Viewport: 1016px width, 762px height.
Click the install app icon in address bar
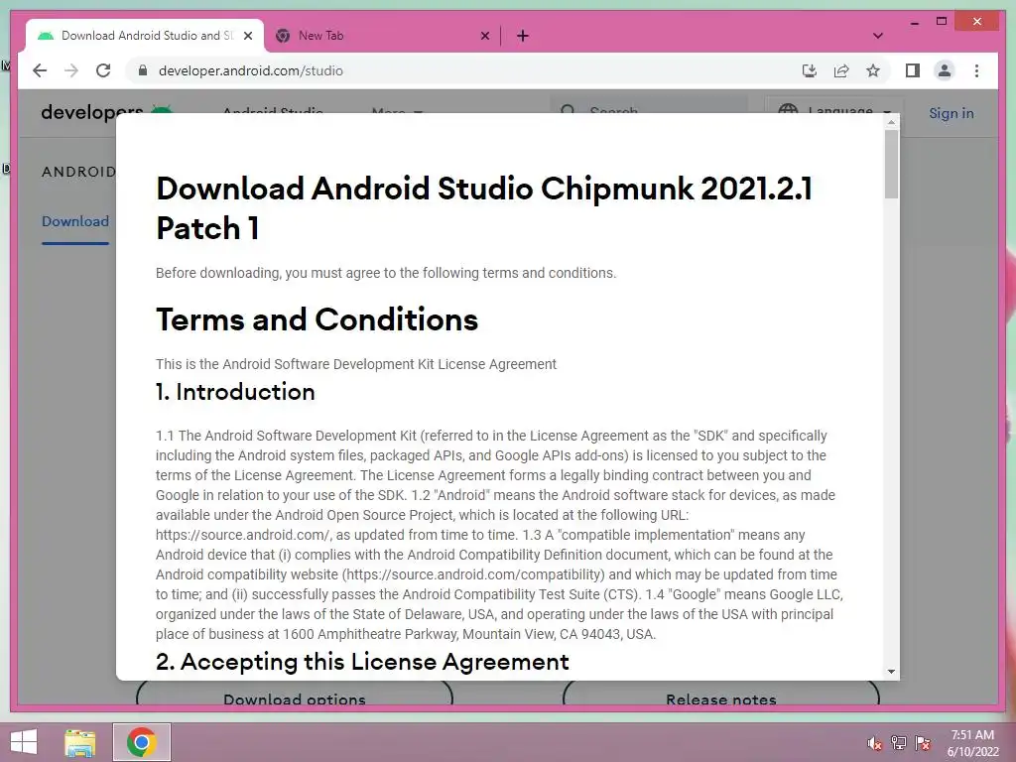(x=810, y=70)
